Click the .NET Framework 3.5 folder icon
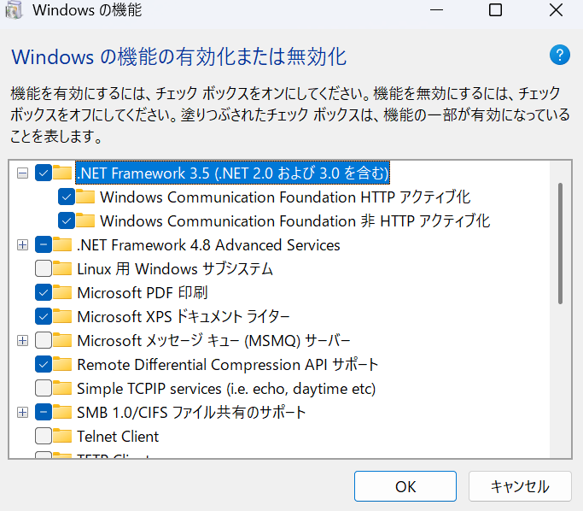The height and width of the screenshot is (511, 583). point(63,173)
